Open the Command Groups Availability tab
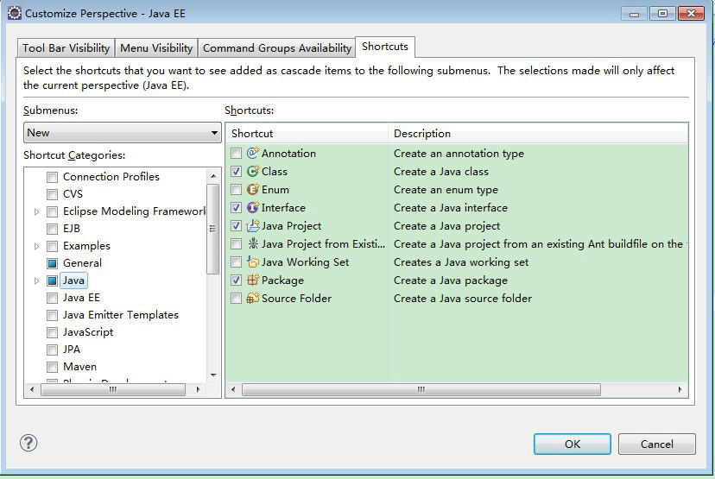The image size is (715, 479). pyautogui.click(x=277, y=47)
